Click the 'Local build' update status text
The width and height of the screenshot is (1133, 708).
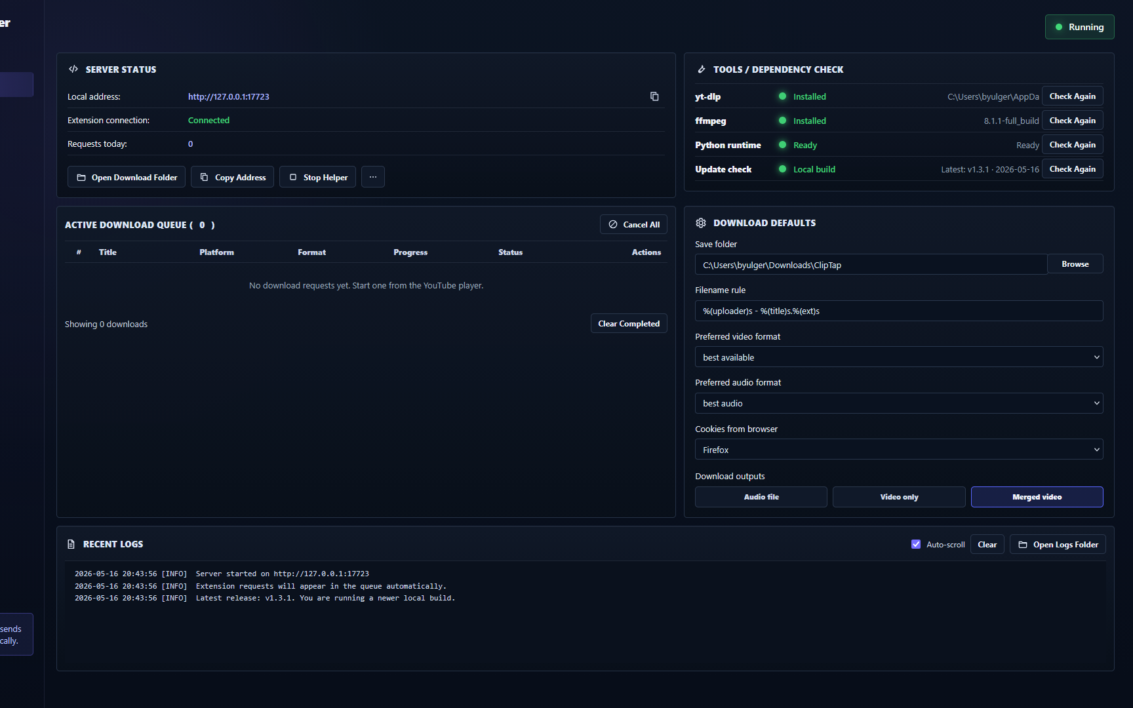point(814,169)
